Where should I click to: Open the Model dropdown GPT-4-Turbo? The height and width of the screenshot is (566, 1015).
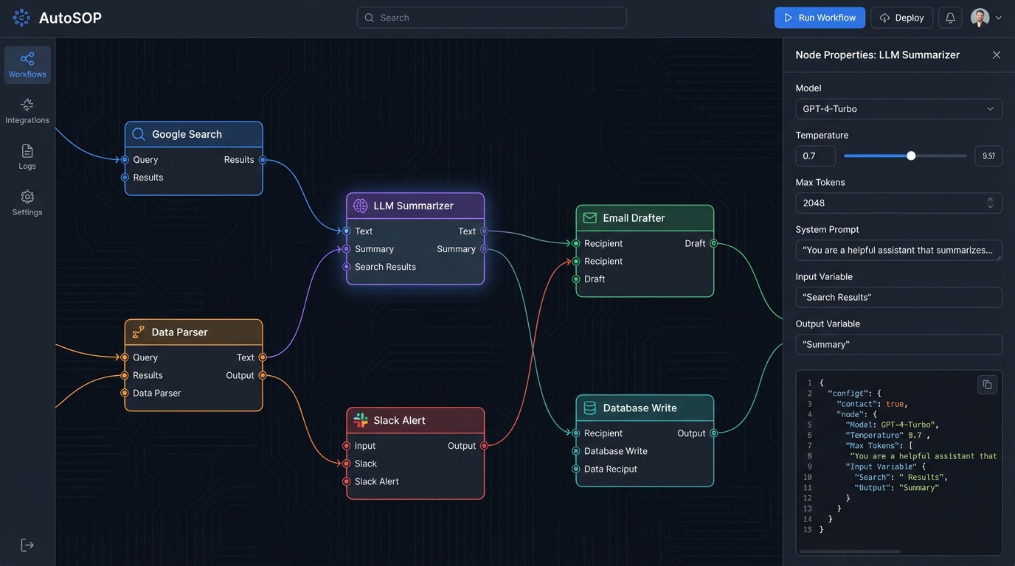click(898, 109)
